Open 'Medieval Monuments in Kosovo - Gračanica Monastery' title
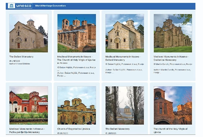This screenshot has height=137, width=203. coord(171,58)
